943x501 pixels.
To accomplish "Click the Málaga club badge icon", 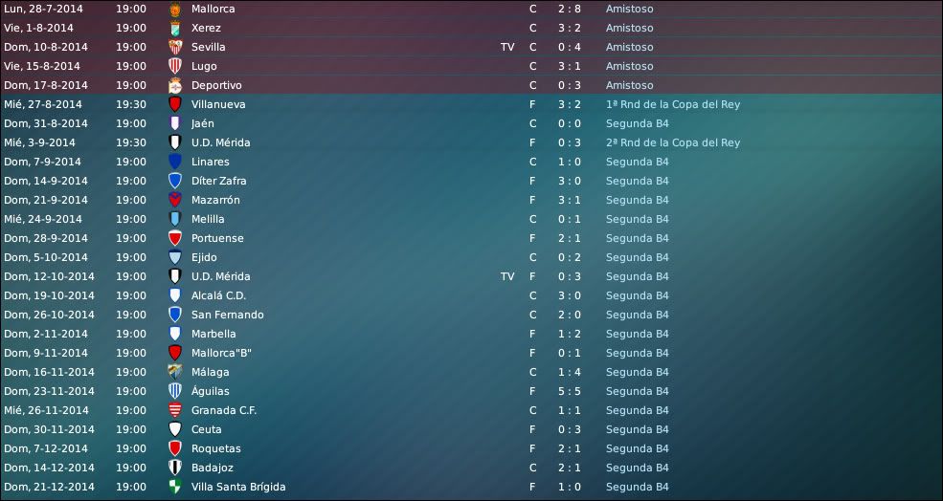I will tap(175, 372).
